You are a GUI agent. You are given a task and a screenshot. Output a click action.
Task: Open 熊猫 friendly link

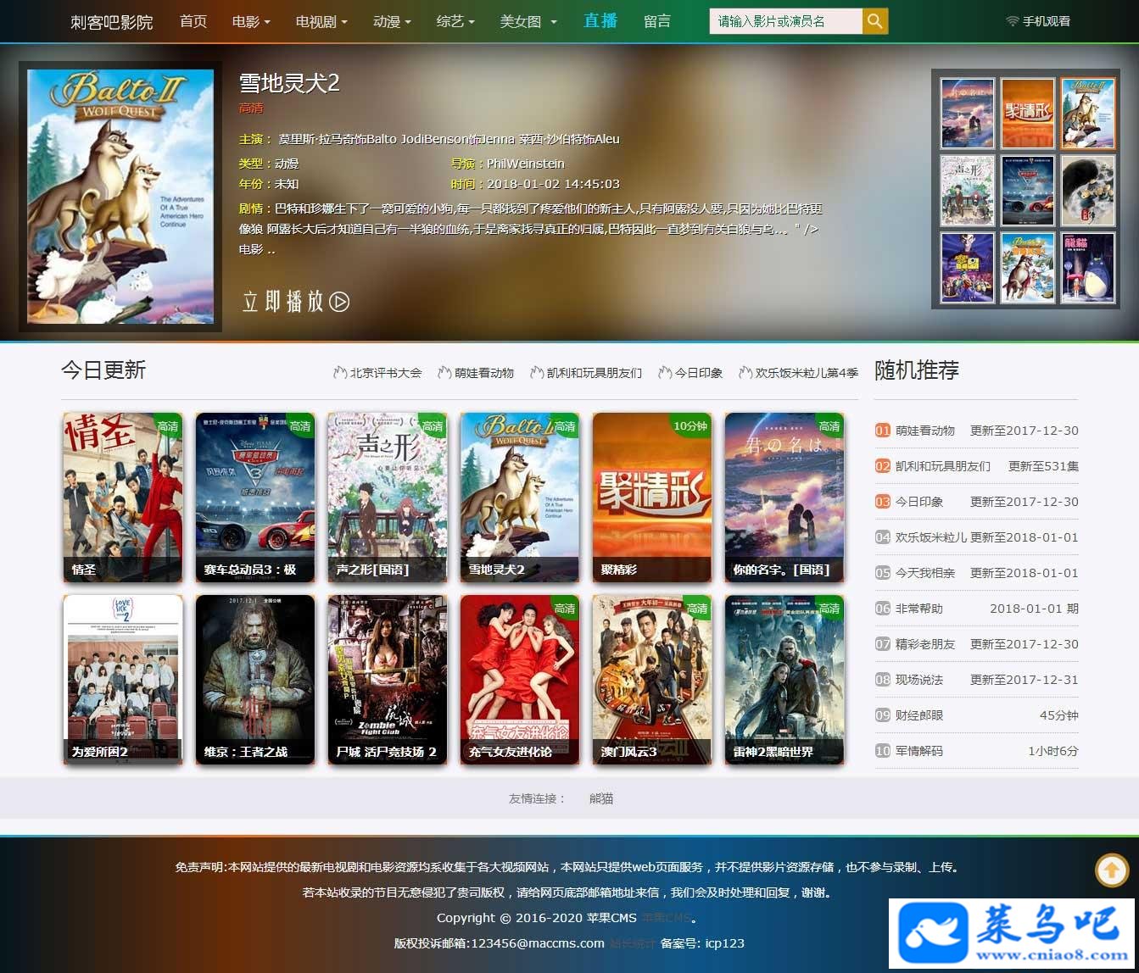(601, 798)
